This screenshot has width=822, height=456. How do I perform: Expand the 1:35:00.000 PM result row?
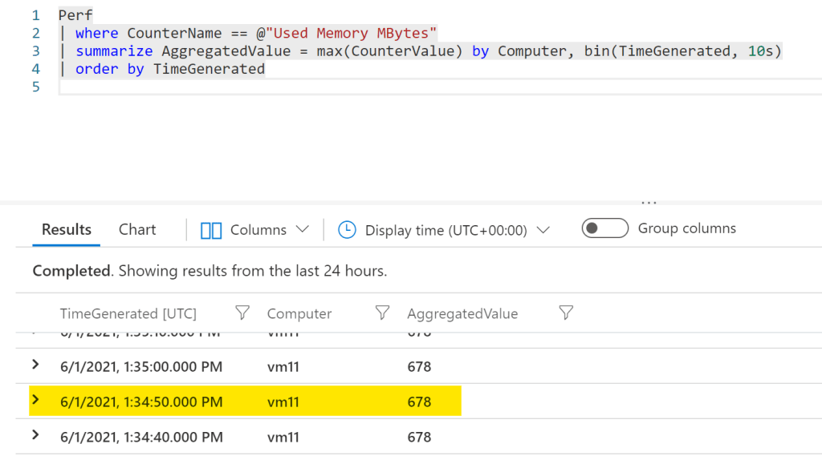click(x=35, y=365)
